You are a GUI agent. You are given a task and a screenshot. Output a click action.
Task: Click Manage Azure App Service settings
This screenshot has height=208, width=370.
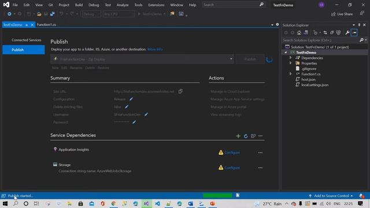click(x=238, y=99)
